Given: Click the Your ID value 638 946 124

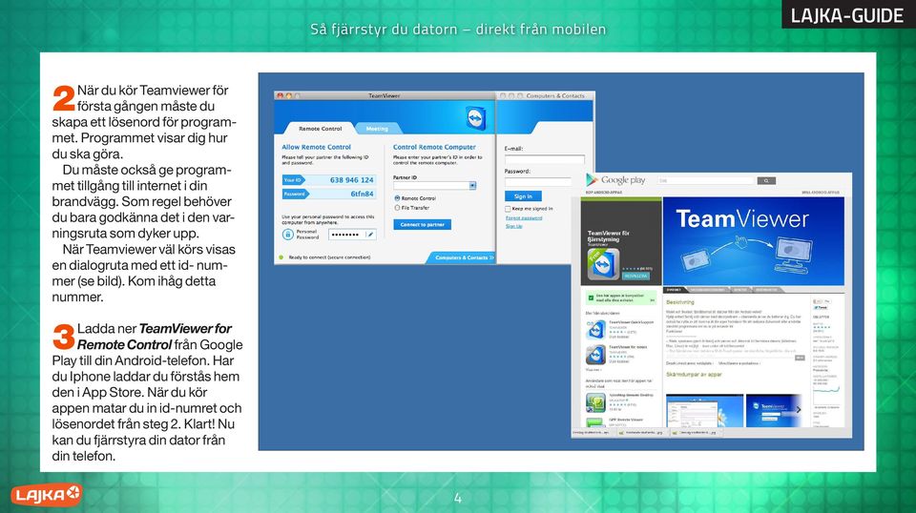Looking at the screenshot, I should pos(352,180).
